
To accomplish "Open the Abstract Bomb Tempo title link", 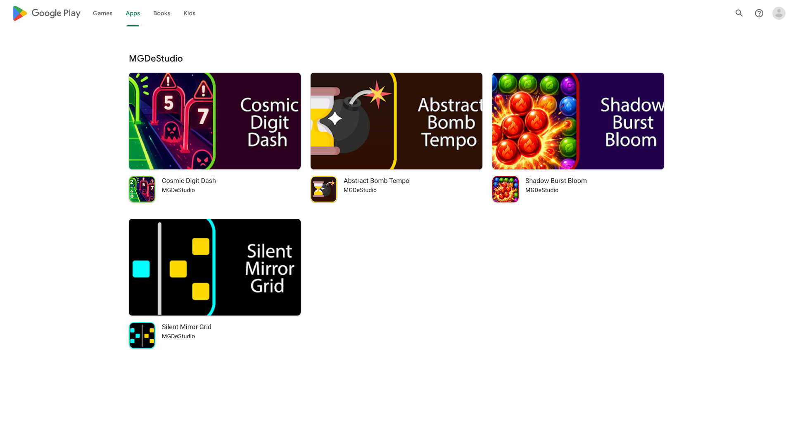I will [376, 180].
